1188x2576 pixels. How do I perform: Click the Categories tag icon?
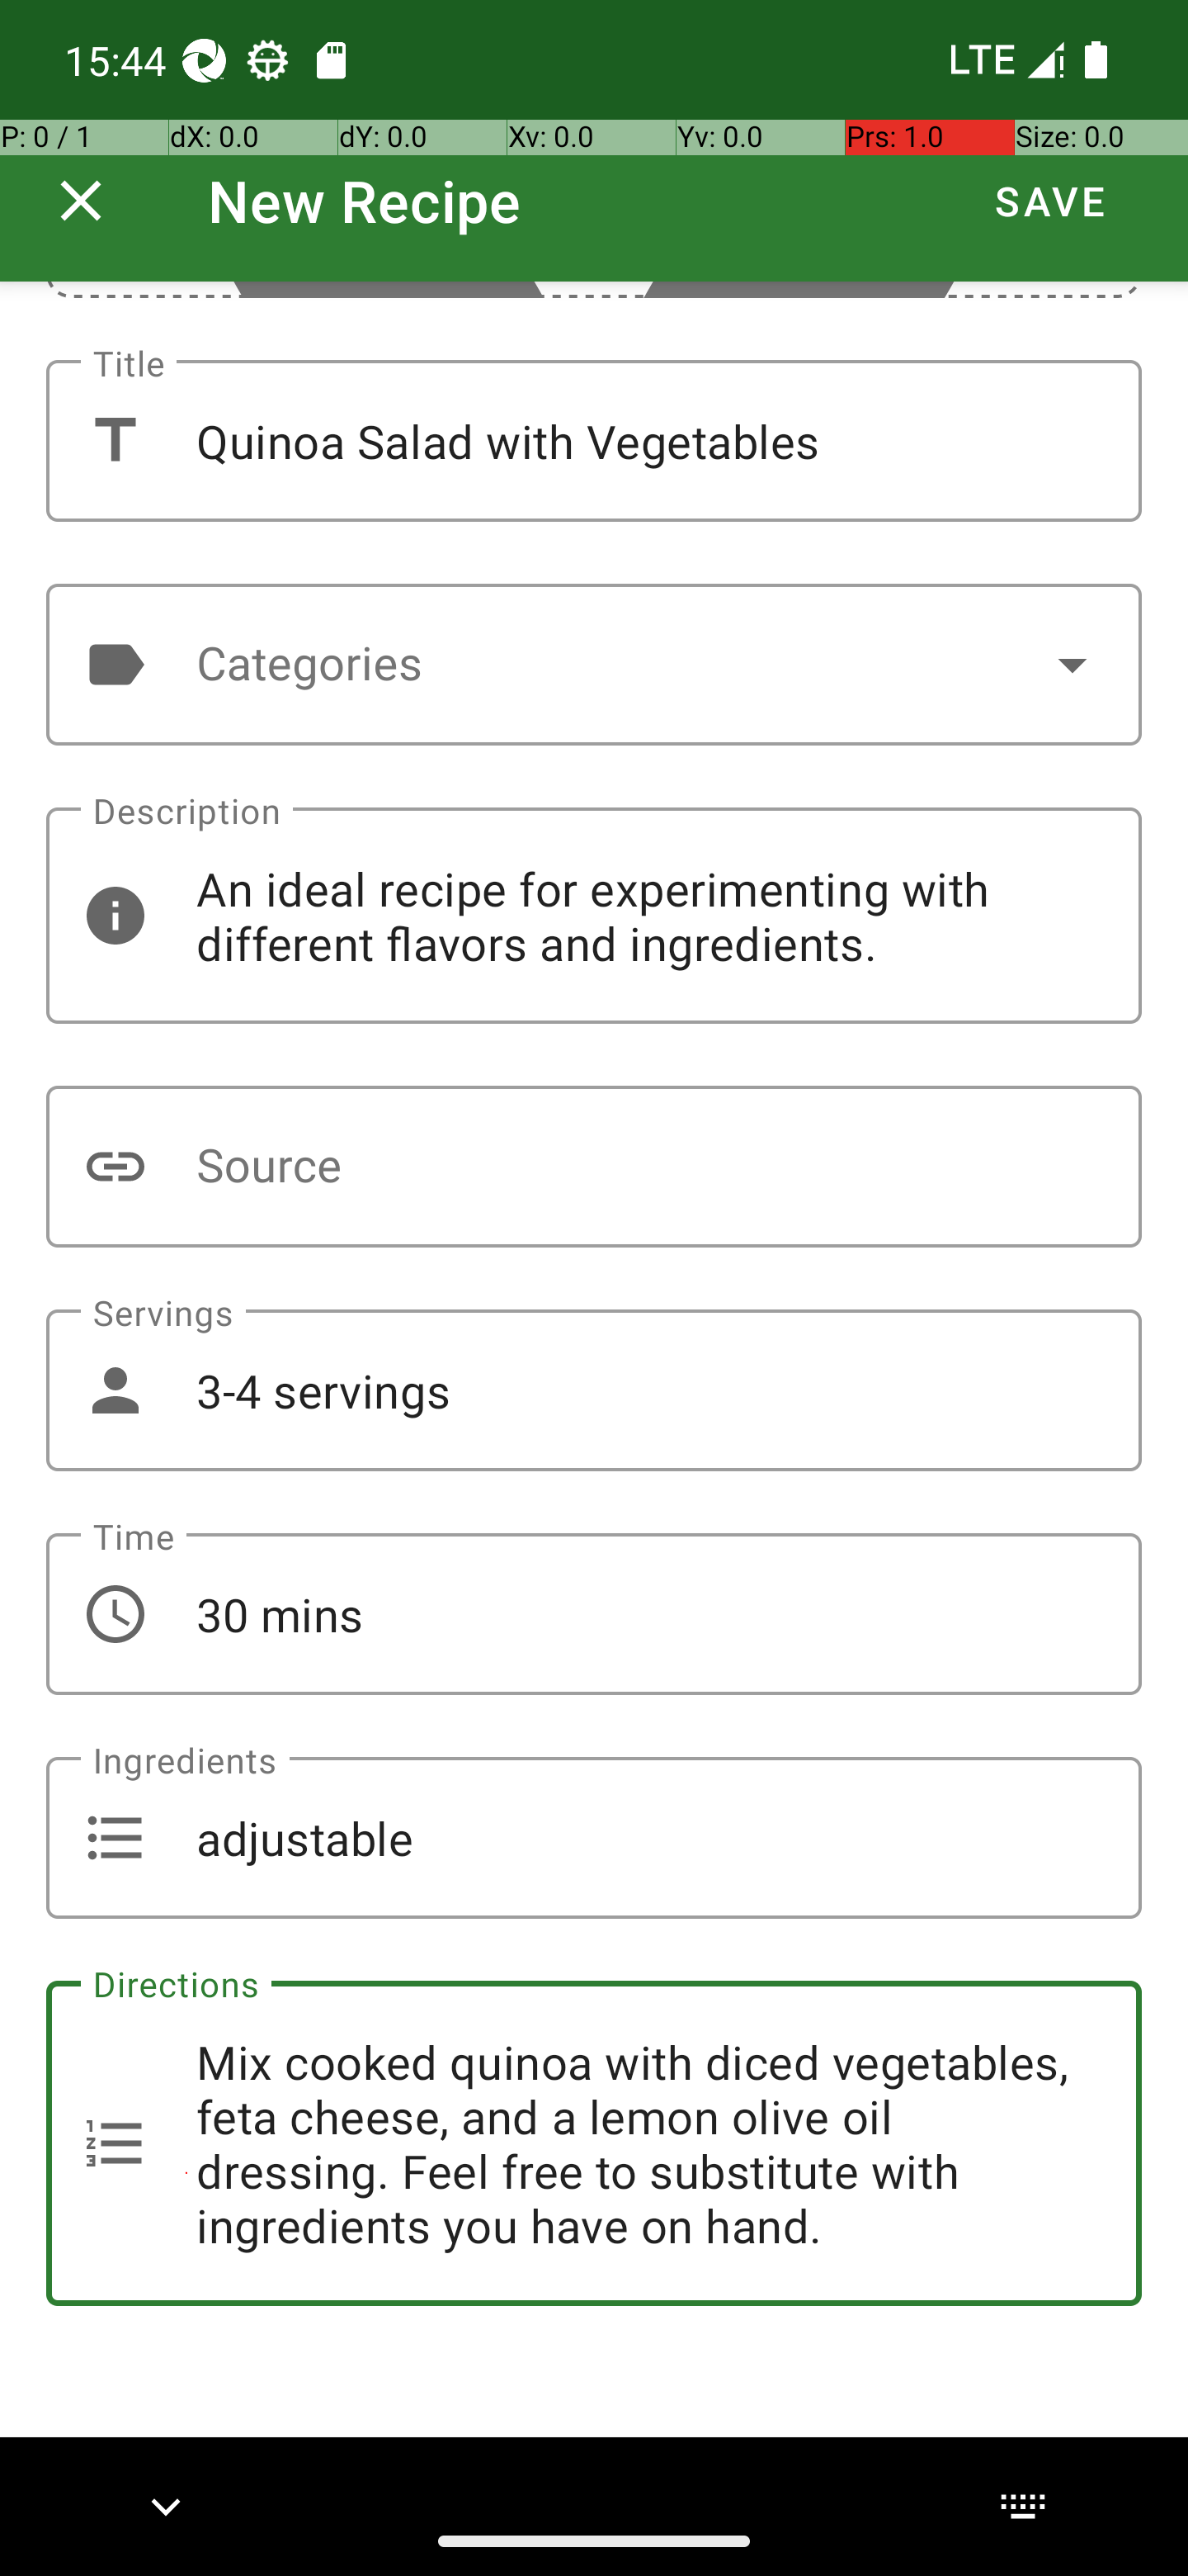115,664
